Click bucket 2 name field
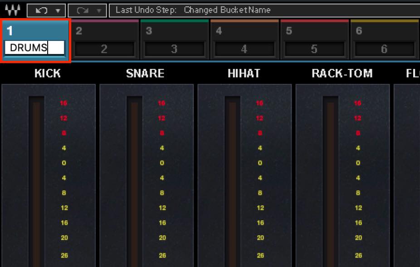Image resolution: width=420 pixels, height=267 pixels. click(104, 49)
